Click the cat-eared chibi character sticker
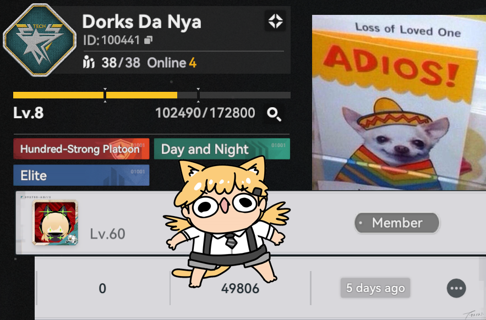This screenshot has height=320, width=486. point(226,222)
